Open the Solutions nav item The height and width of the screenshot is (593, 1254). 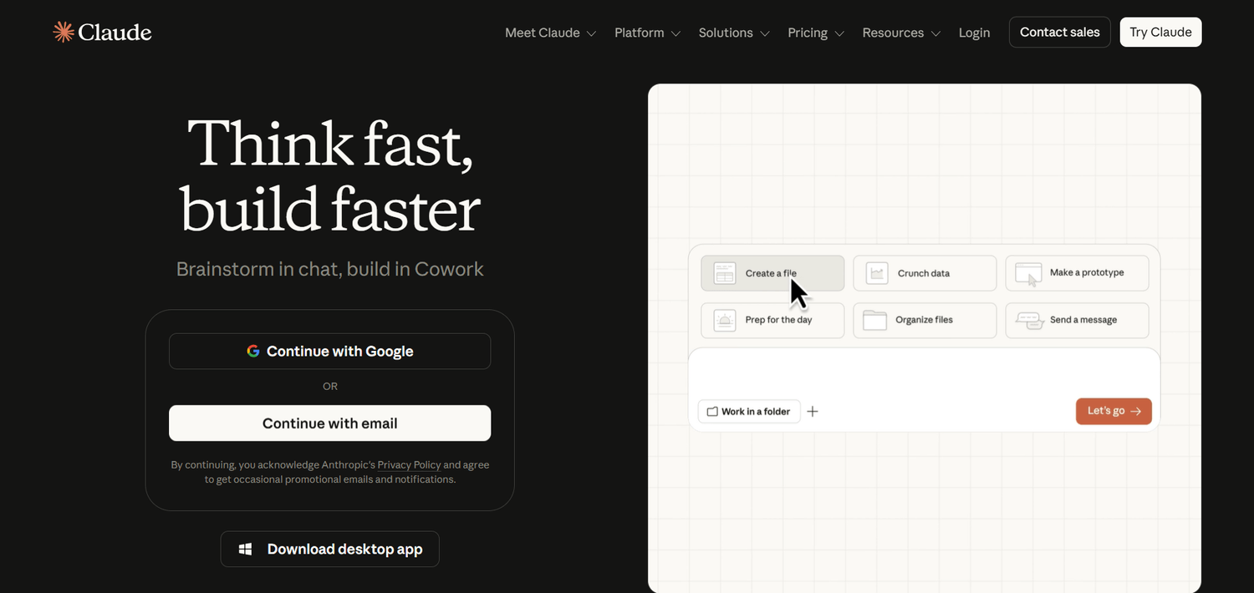click(x=734, y=33)
